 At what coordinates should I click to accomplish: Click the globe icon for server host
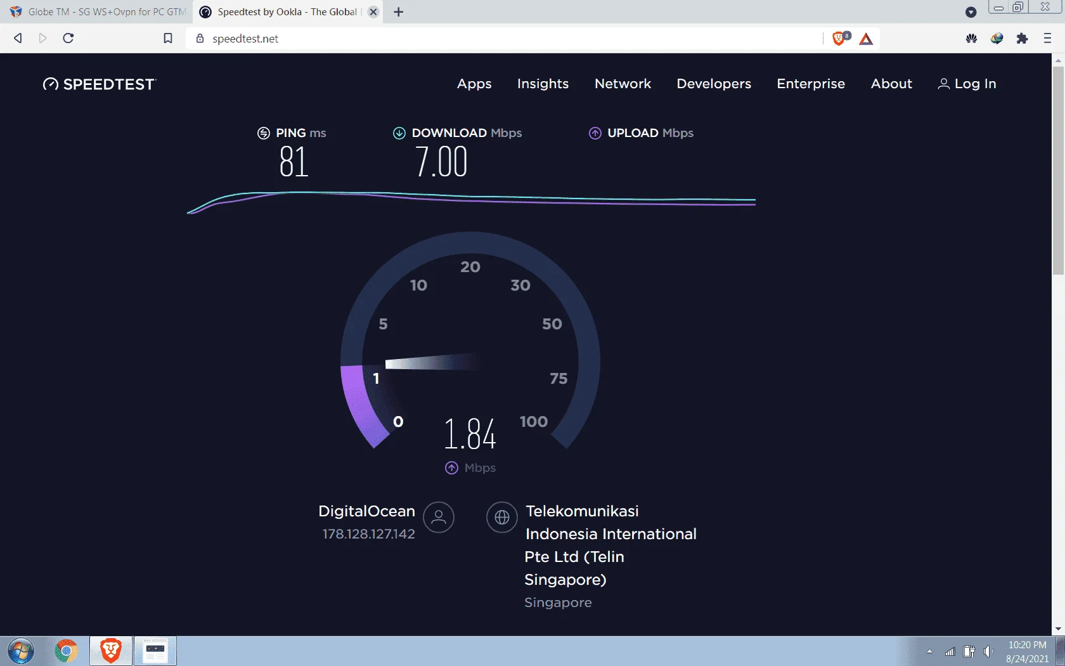(x=502, y=518)
